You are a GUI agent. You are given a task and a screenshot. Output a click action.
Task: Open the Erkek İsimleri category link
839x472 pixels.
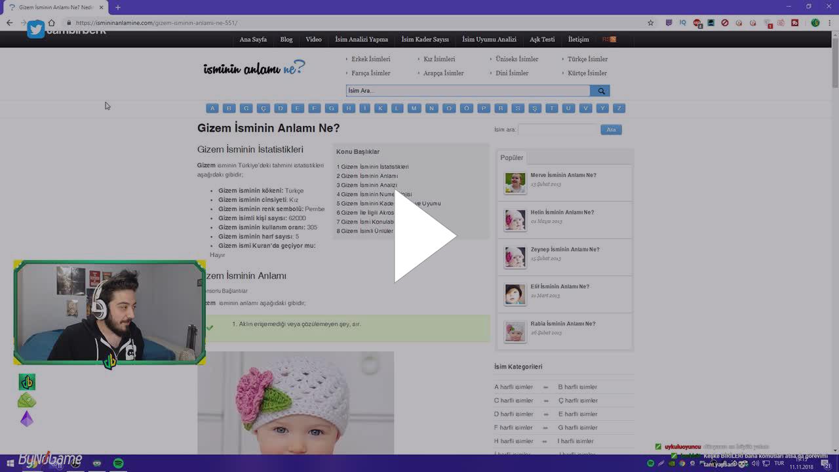[370, 59]
